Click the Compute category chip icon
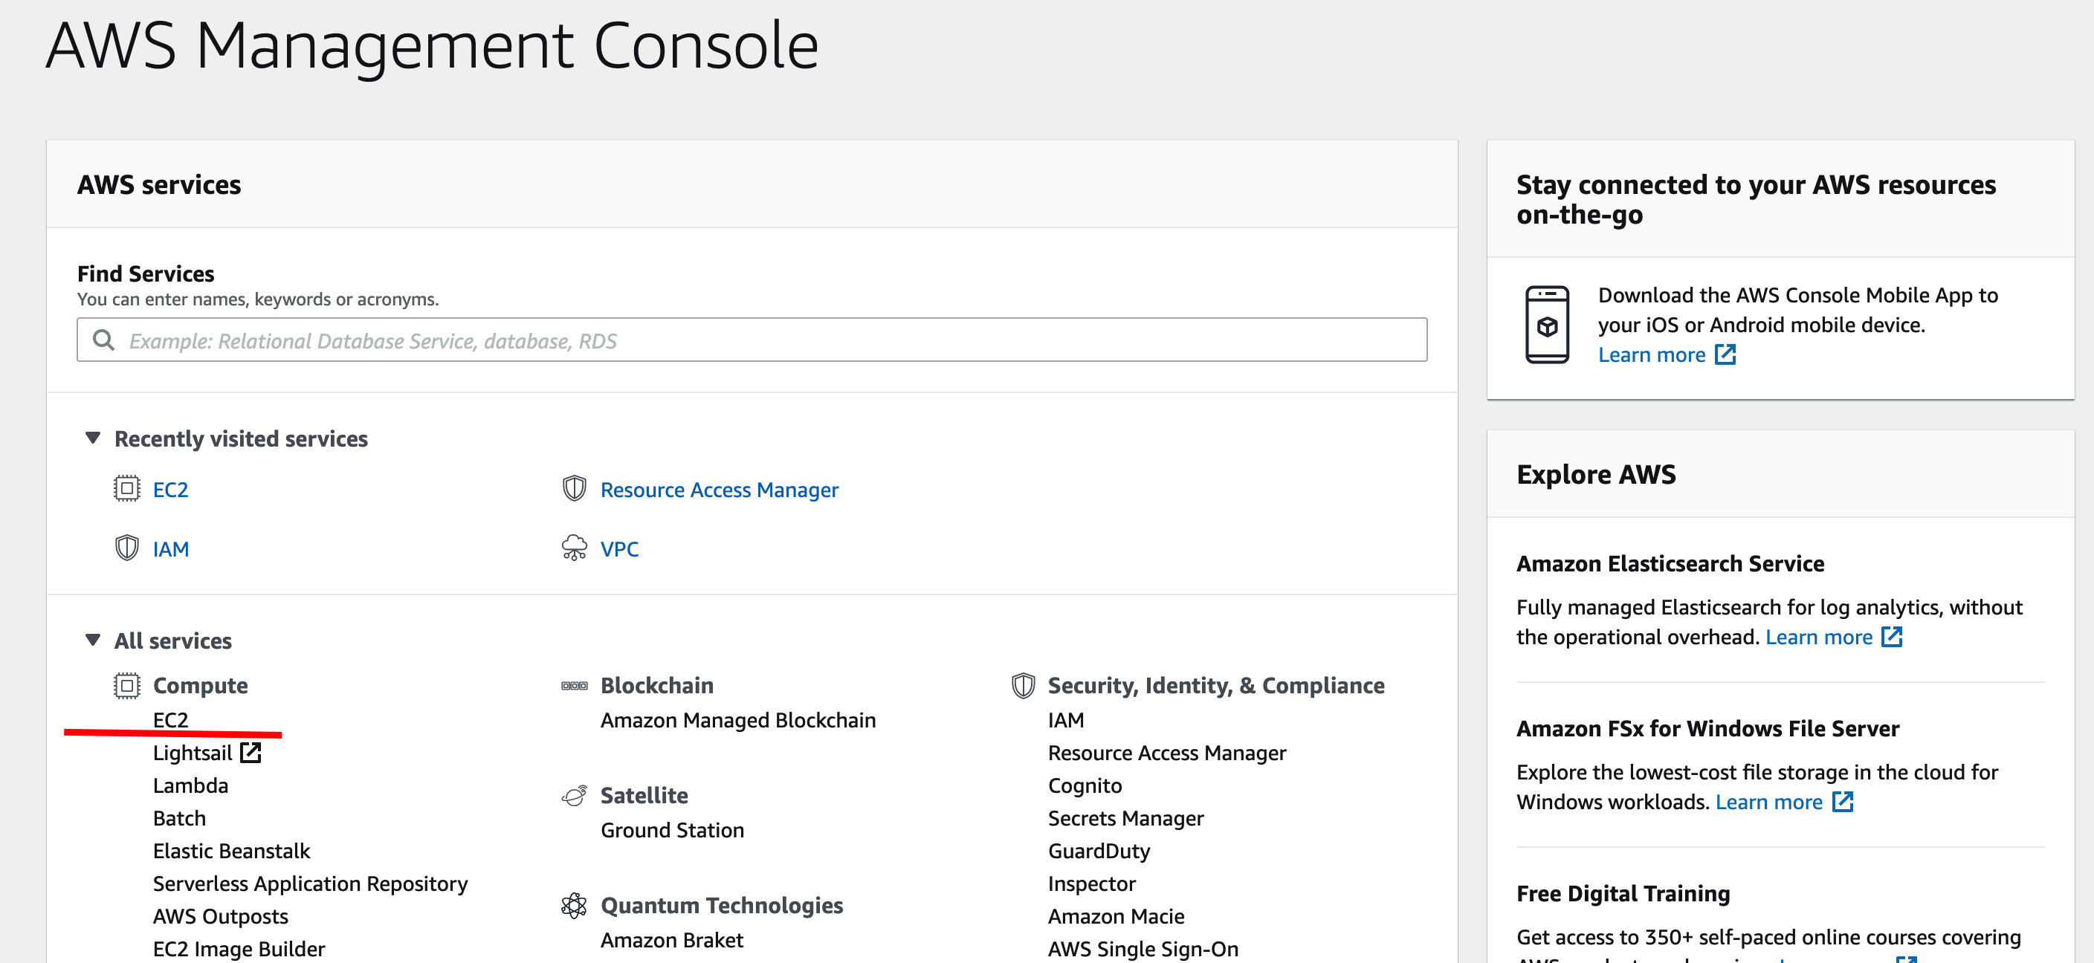This screenshot has width=2094, height=963. (x=127, y=686)
